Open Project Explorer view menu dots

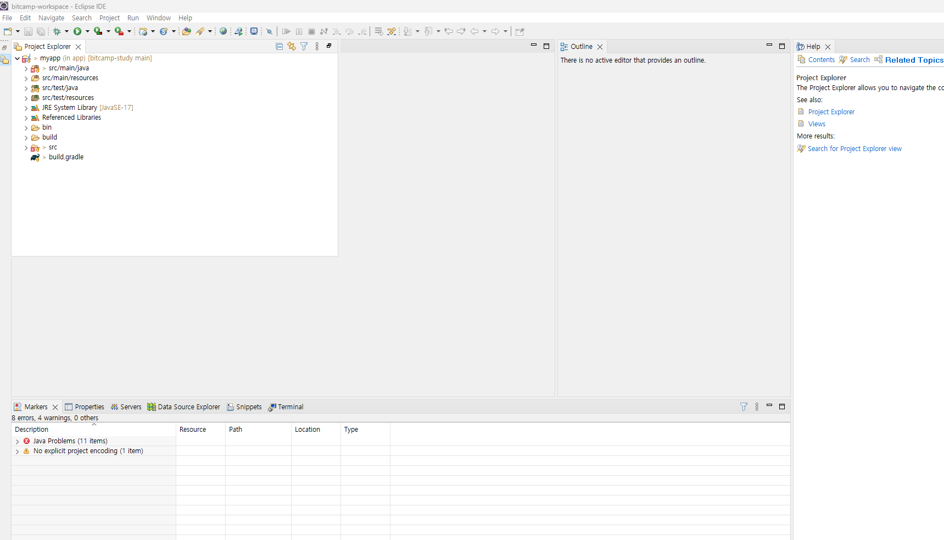[x=317, y=47]
